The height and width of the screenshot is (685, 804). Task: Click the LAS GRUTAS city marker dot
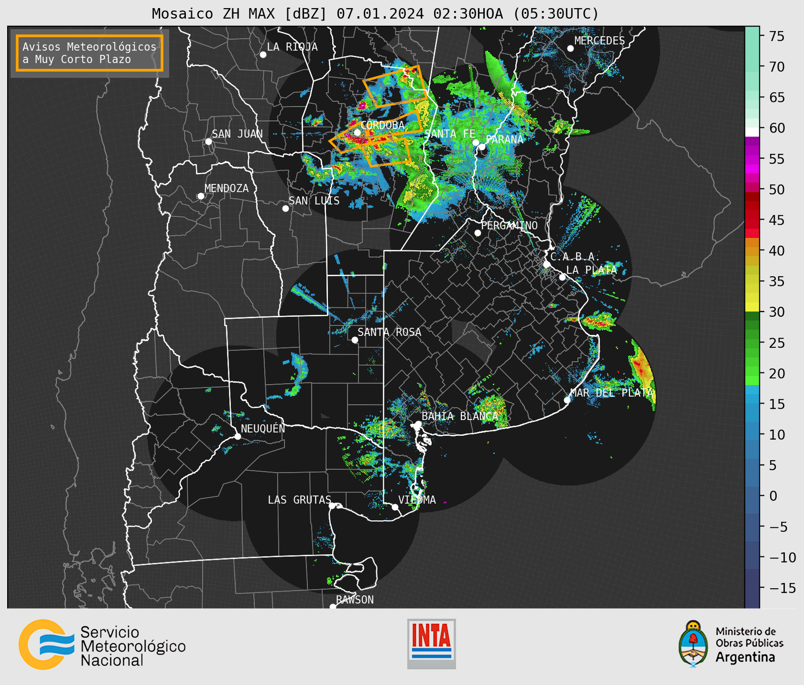point(332,506)
